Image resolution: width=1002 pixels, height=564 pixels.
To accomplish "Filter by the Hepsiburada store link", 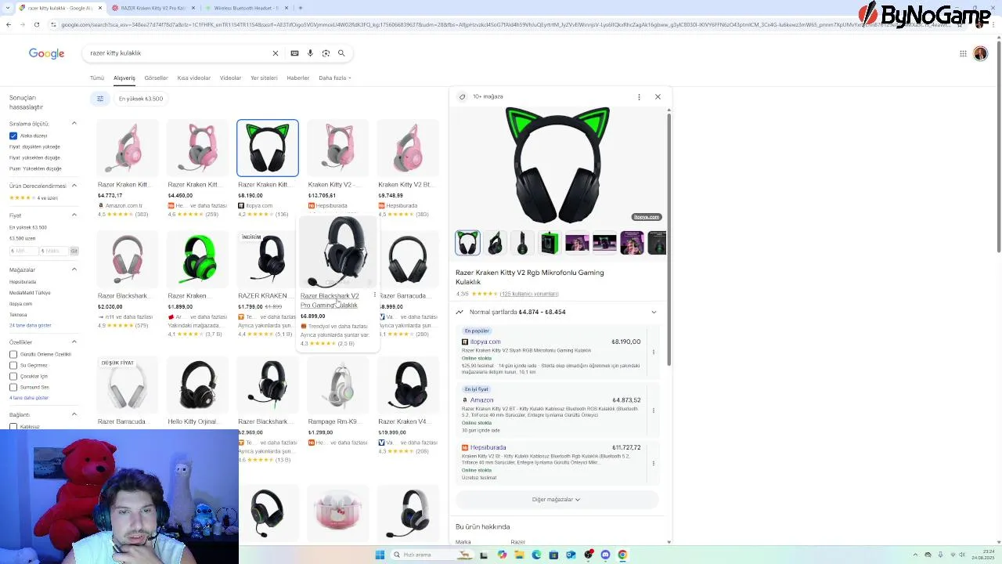I will point(23,282).
